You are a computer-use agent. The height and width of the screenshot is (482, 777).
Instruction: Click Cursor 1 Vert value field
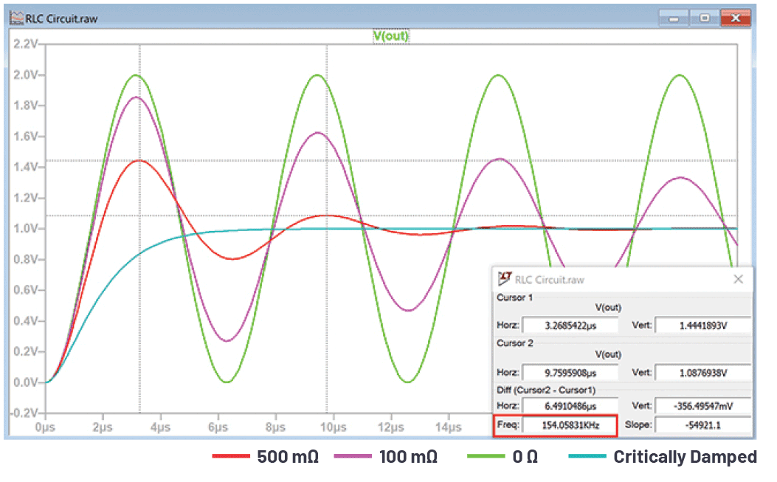pyautogui.click(x=703, y=326)
